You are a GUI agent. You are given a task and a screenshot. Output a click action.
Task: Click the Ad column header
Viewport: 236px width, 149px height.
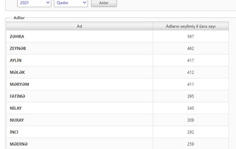[79, 26]
